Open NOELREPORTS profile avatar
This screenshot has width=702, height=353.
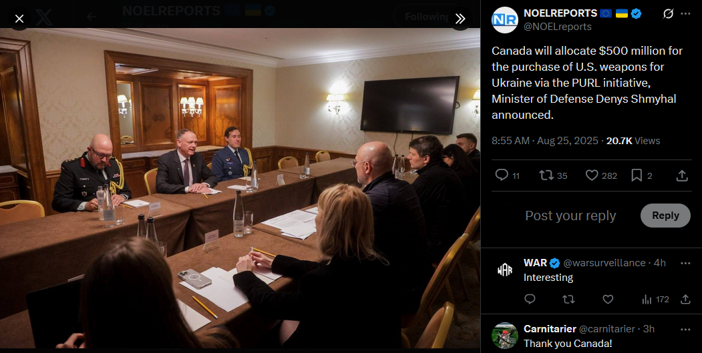click(504, 20)
